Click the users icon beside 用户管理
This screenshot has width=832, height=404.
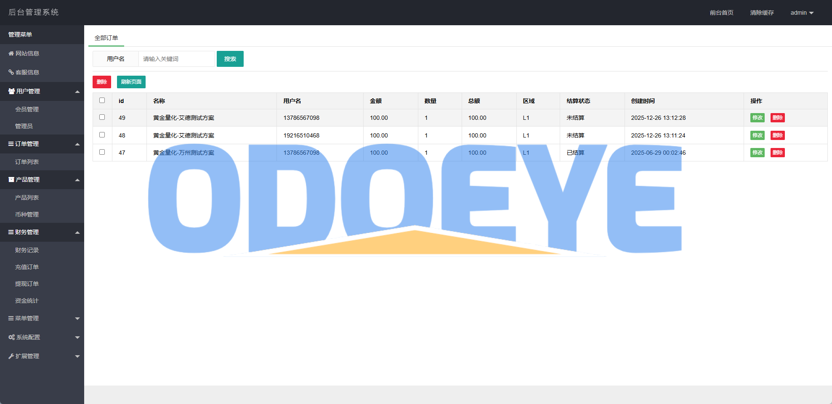click(11, 91)
